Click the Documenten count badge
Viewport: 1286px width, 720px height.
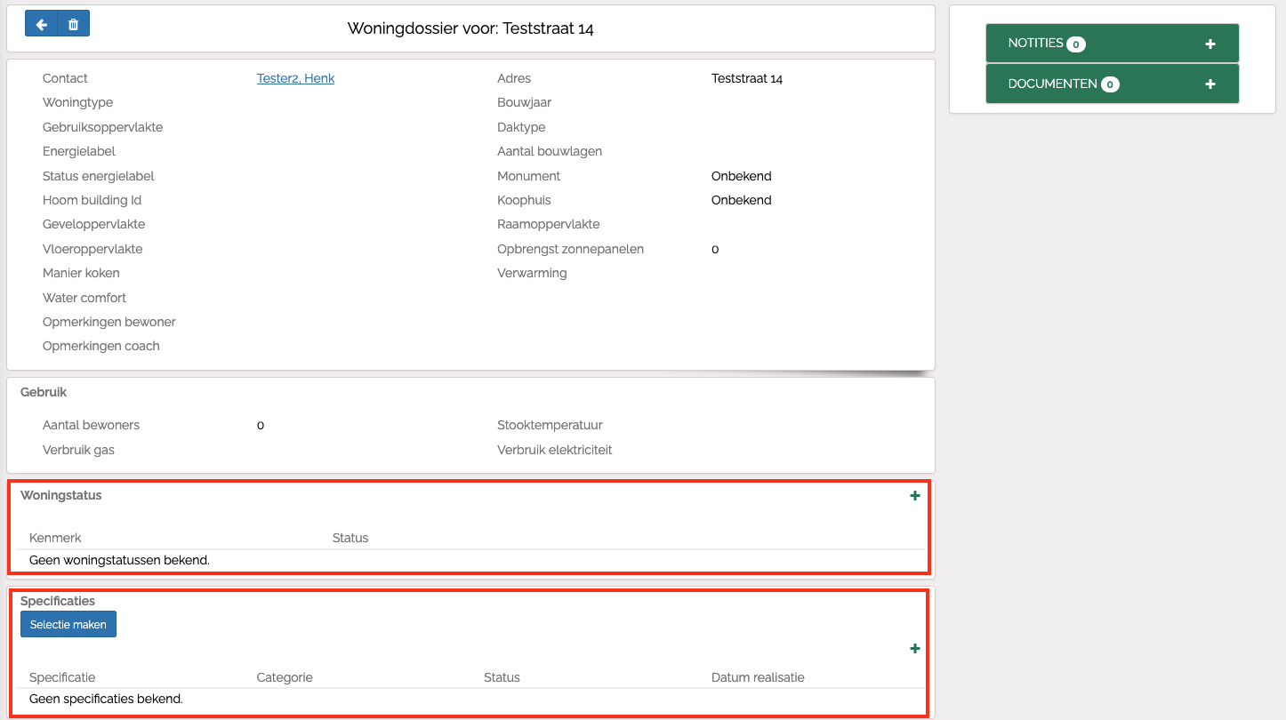click(x=1110, y=85)
